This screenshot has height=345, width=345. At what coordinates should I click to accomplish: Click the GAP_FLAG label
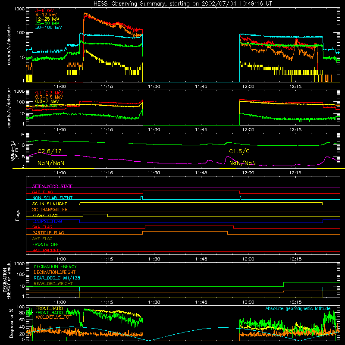tap(42, 192)
